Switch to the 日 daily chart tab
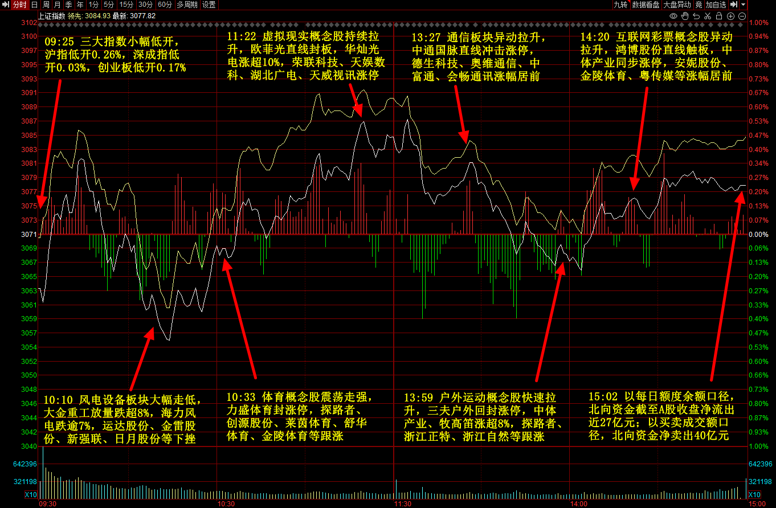Screen dimensions: 776x508 tap(34, 5)
